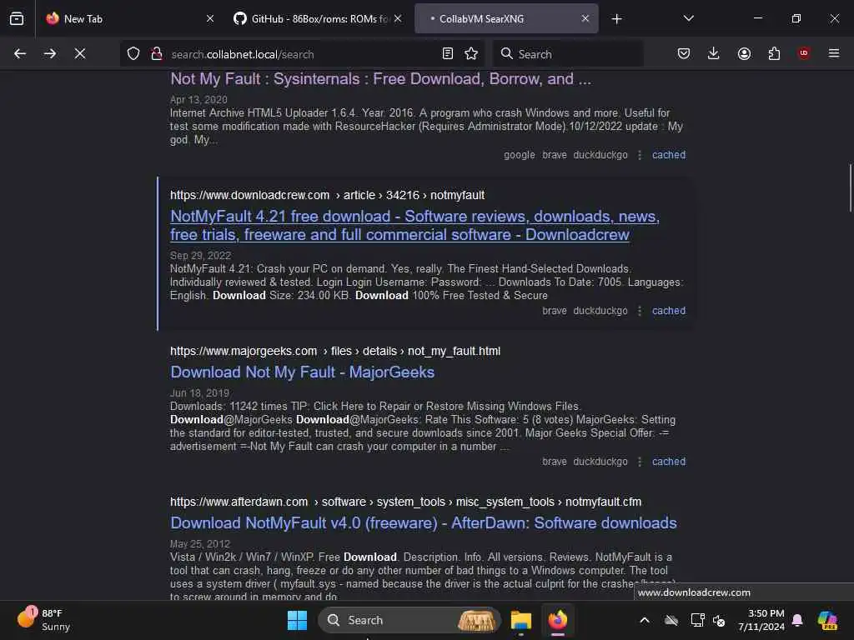
Task: Open the Firefox application menu
Action: pyautogui.click(x=834, y=53)
